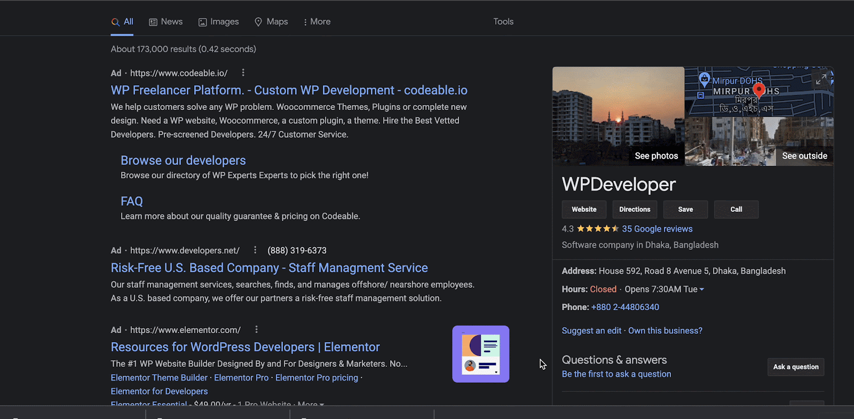
Task: Click phone number +880 2-44806340
Action: 625,307
